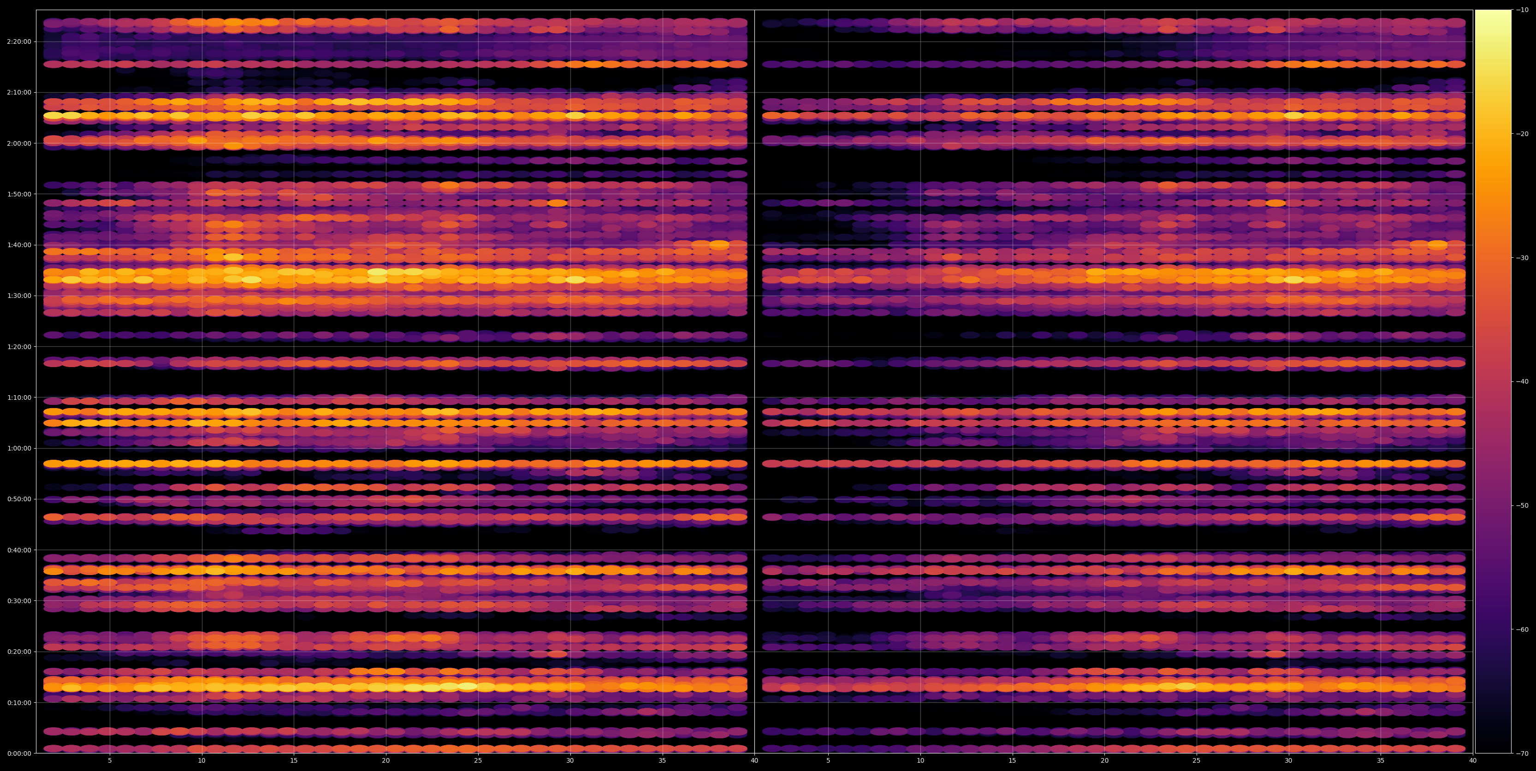This screenshot has height=771, width=1536.
Task: Click x-axis tick "35" under the right plot
Action: pos(1381,761)
